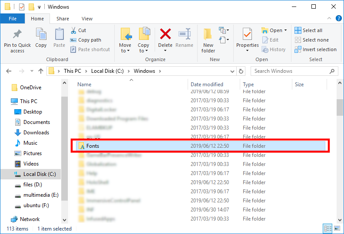
Task: Open Properties from the ribbon
Action: click(x=248, y=35)
